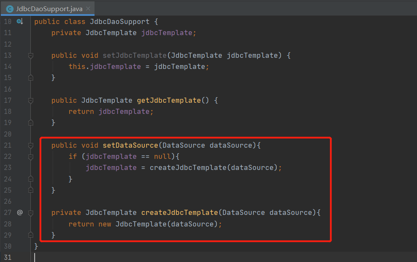This screenshot has width=417, height=262.
Task: Click line number 28 in the gutter
Action: click(x=8, y=224)
